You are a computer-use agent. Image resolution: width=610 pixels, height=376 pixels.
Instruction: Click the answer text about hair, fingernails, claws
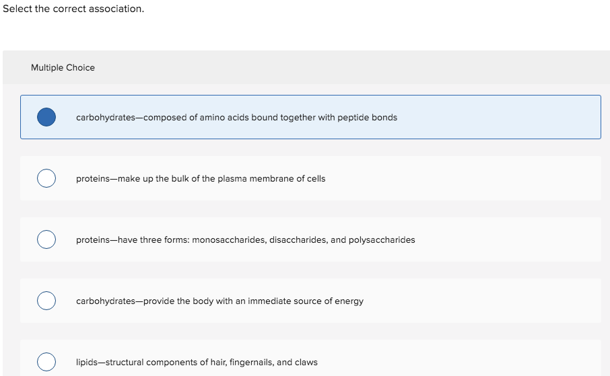click(197, 362)
